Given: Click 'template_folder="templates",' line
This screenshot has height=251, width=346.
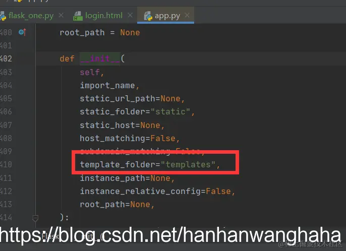Looking at the screenshot, I should pyautogui.click(x=150, y=164).
